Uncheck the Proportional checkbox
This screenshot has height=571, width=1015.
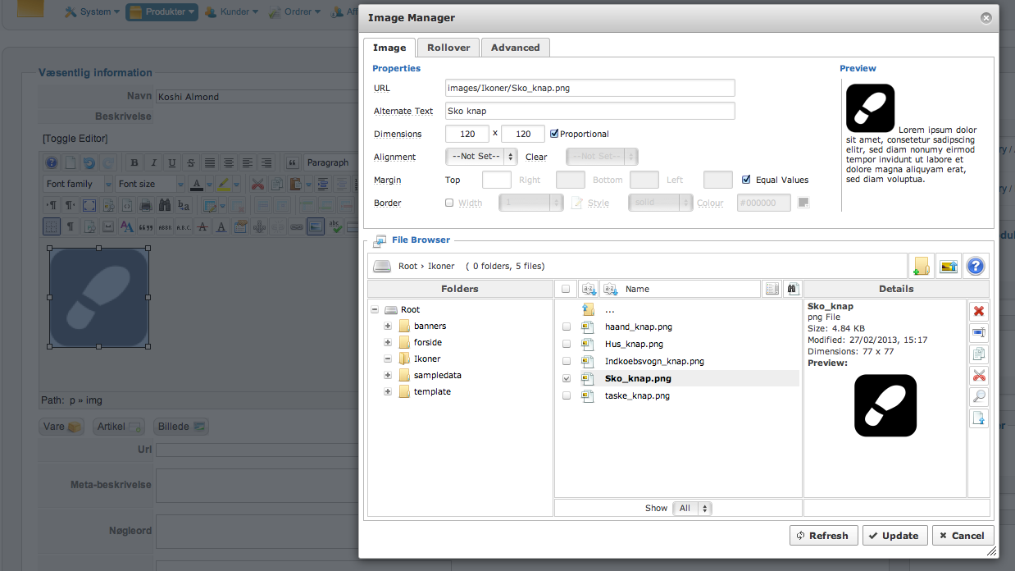pos(554,134)
